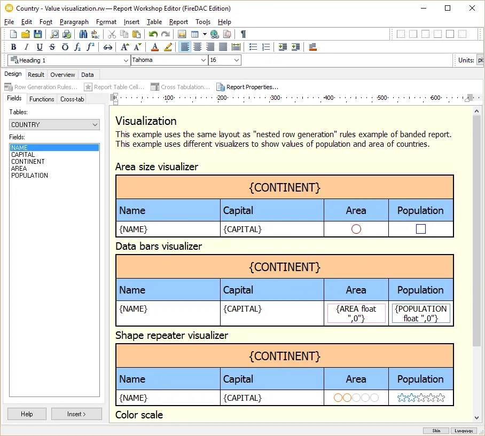
Task: Click Report Properties... button
Action: coord(247,87)
